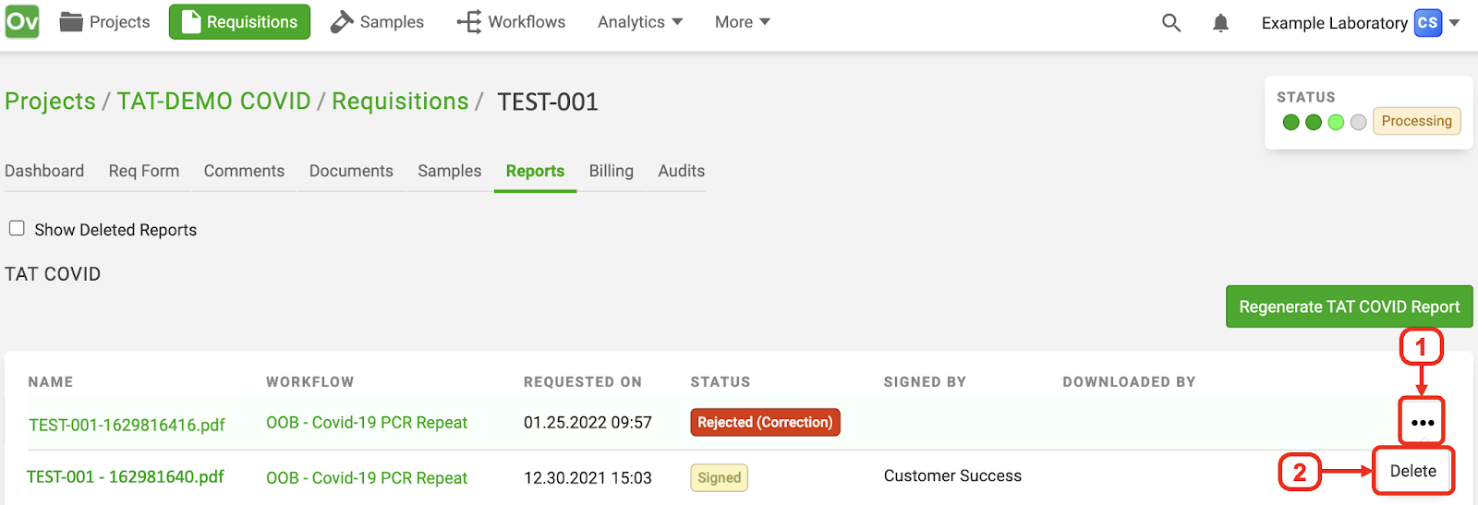Viewport: 1478px width, 505px height.
Task: Click the grey fourth status dot
Action: 1358,122
